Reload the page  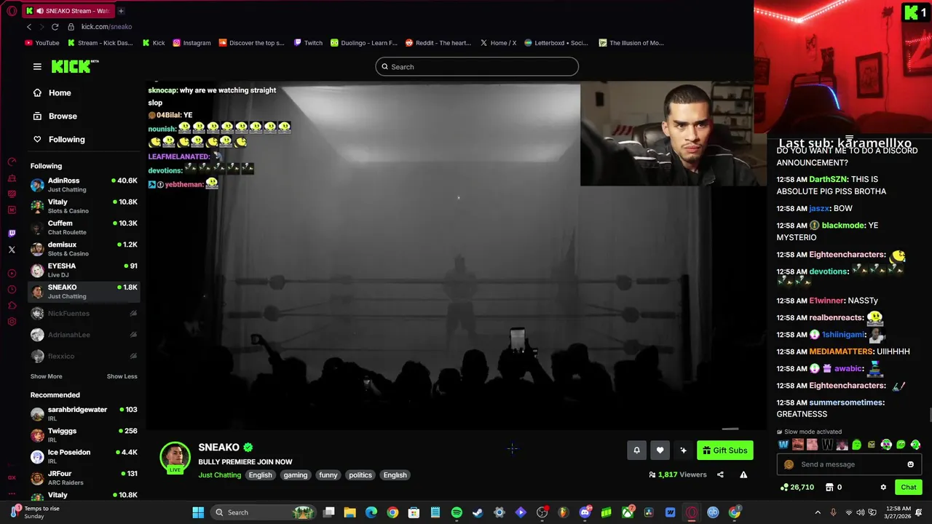pyautogui.click(x=55, y=26)
